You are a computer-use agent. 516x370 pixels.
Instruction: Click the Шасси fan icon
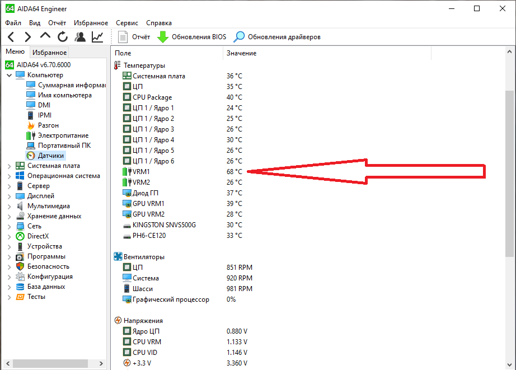[126, 289]
